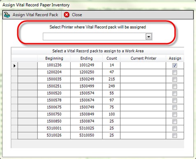Select Ending cell 5310050
The width and height of the screenshot is (196, 159).
pos(87,135)
